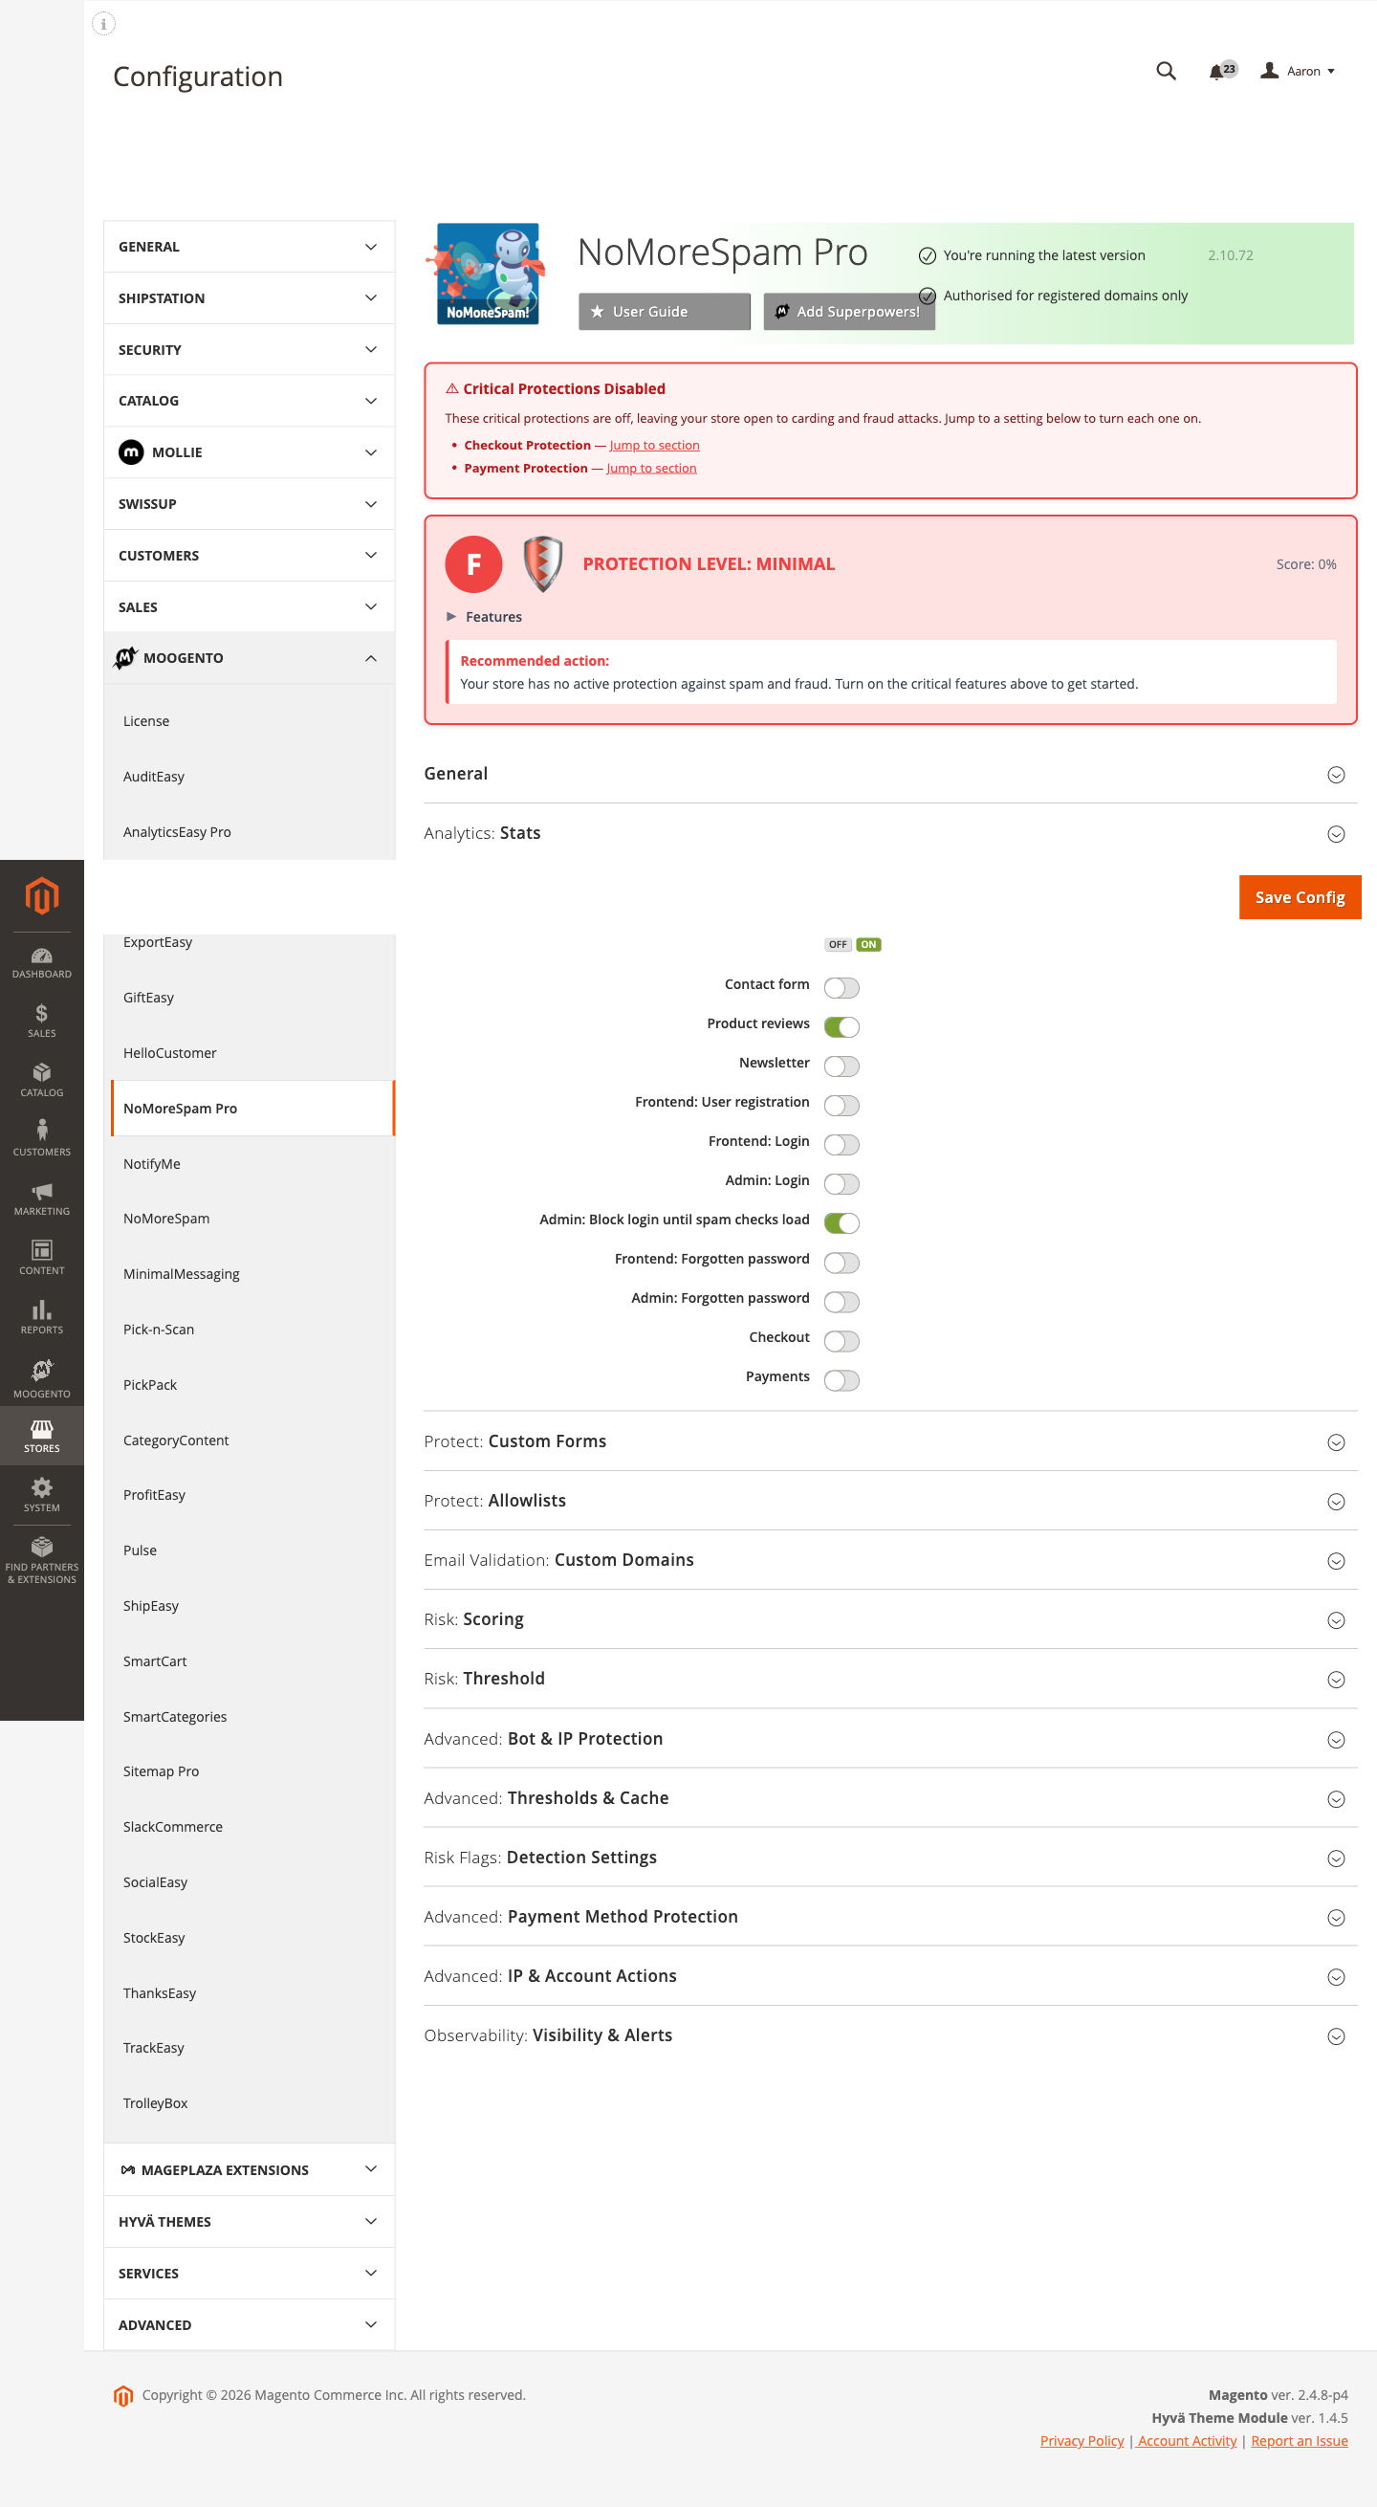Open Catalog in the admin sidebar
This screenshot has height=2507, width=1377.
click(x=42, y=1080)
